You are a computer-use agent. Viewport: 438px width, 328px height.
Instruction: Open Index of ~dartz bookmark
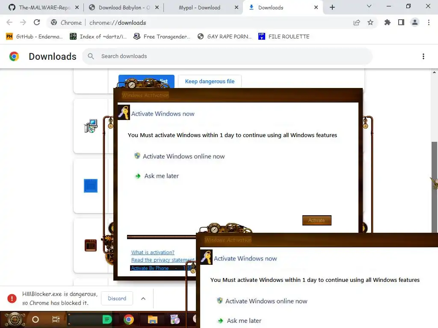tap(98, 37)
